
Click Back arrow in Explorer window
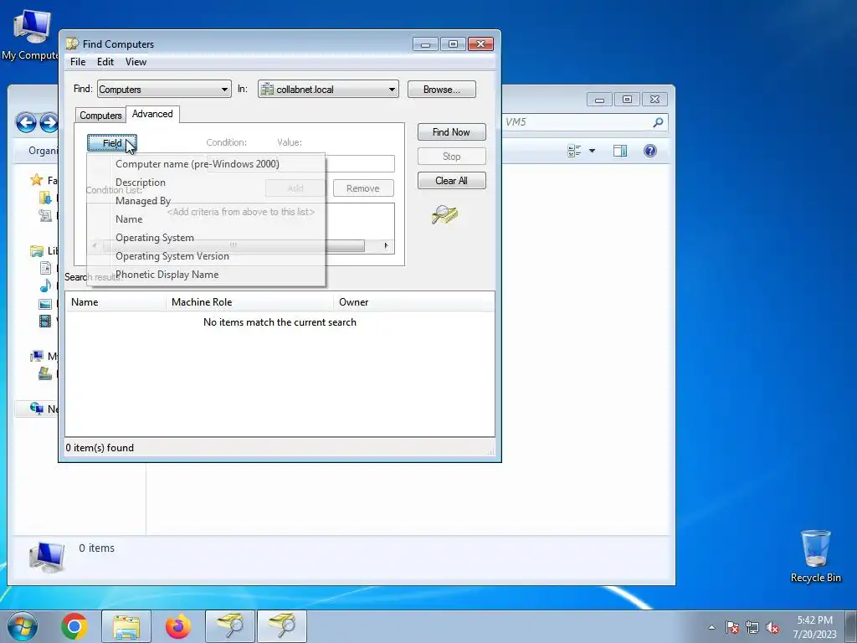[x=26, y=122]
